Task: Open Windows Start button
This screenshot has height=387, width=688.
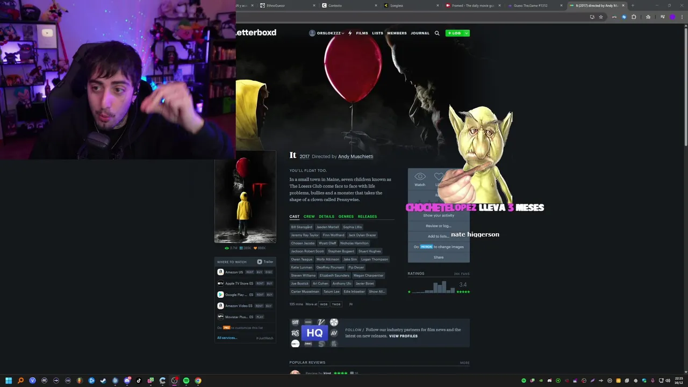Action: click(x=9, y=381)
